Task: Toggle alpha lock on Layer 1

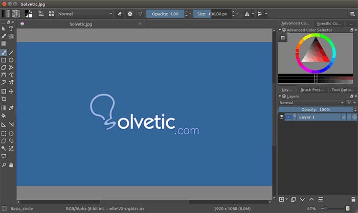Action: click(354, 117)
